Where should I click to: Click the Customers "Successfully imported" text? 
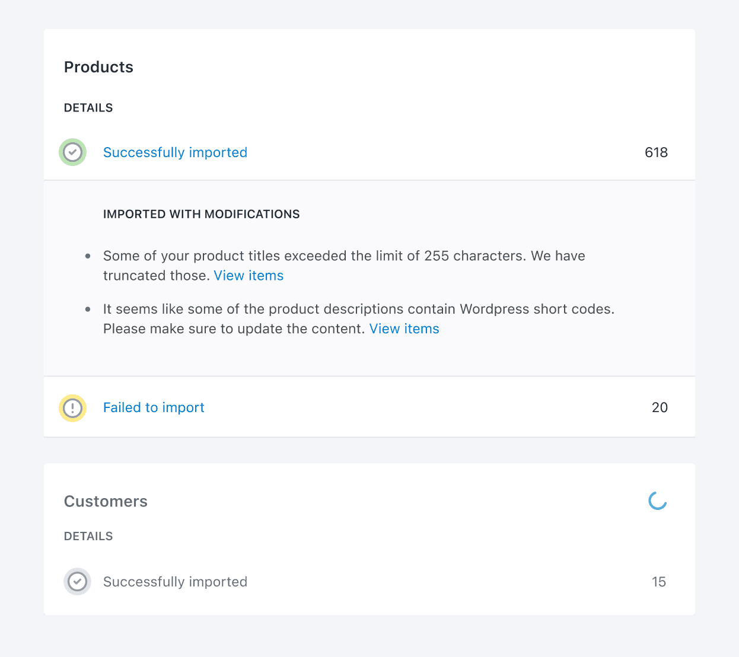[175, 582]
